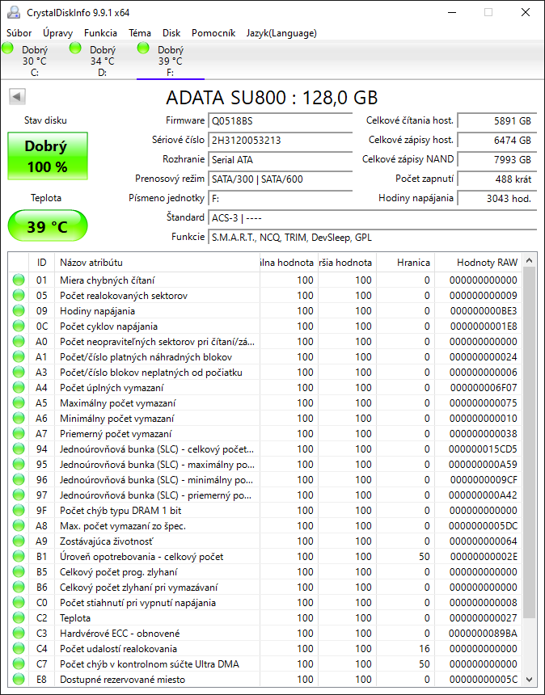Click the status icon for Počet cyklov napájania
545x695 pixels.
point(19,326)
